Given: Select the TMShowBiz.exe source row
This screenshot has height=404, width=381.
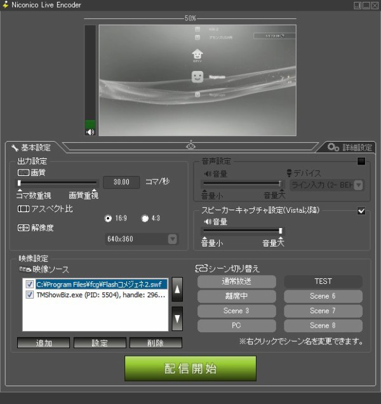Looking at the screenshot, I should tap(101, 295).
